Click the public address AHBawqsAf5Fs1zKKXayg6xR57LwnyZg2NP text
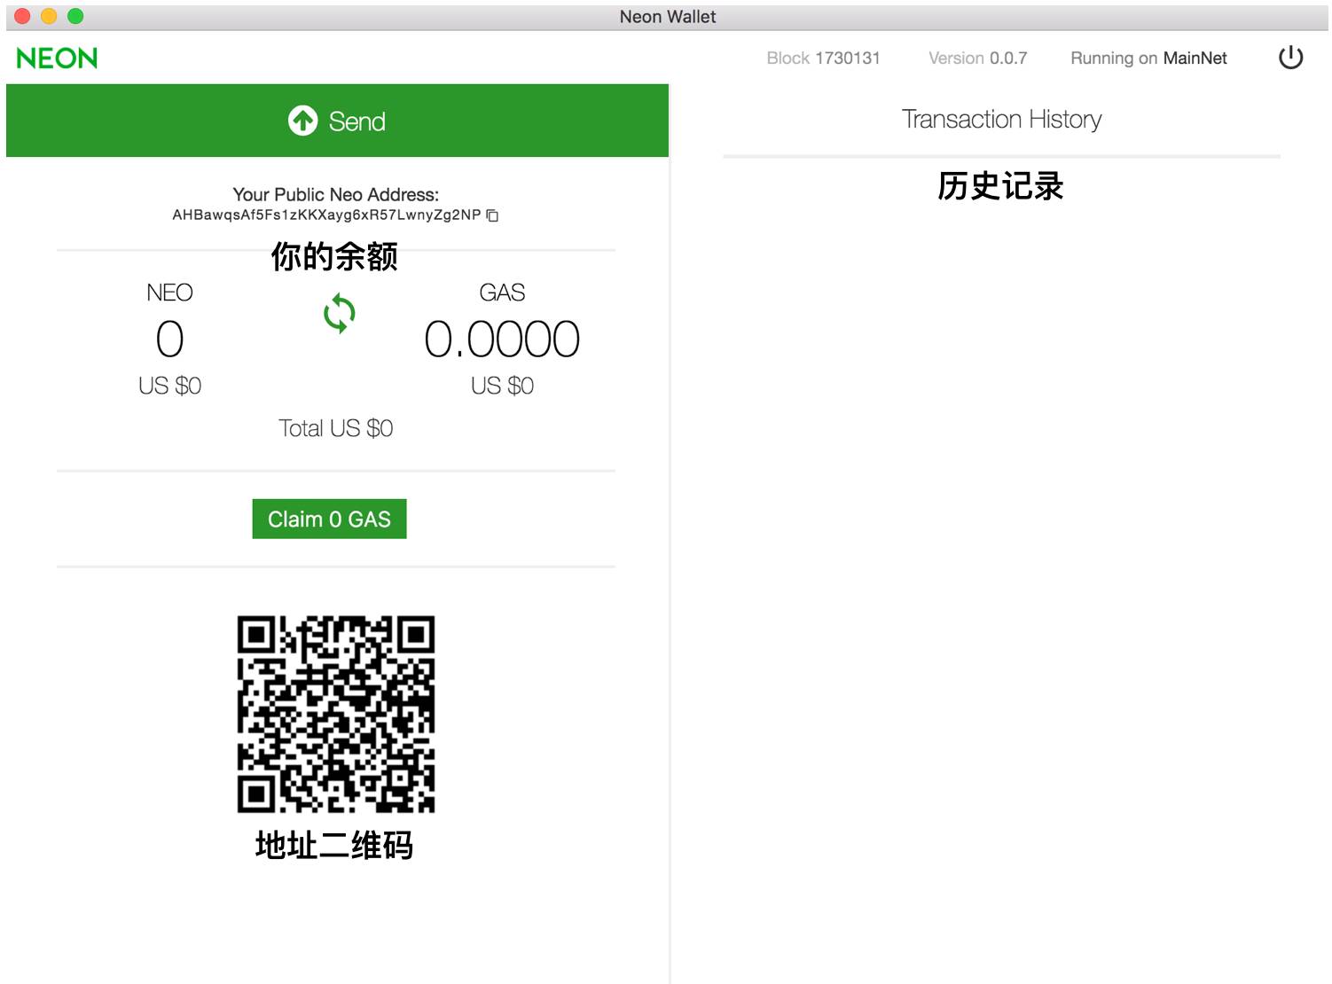The image size is (1332, 984). click(326, 215)
